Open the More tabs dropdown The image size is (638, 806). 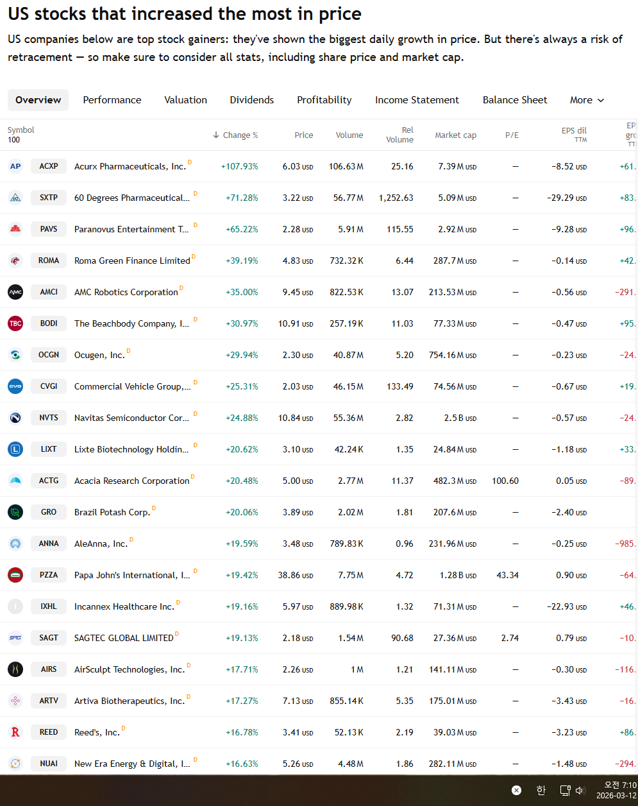(587, 100)
